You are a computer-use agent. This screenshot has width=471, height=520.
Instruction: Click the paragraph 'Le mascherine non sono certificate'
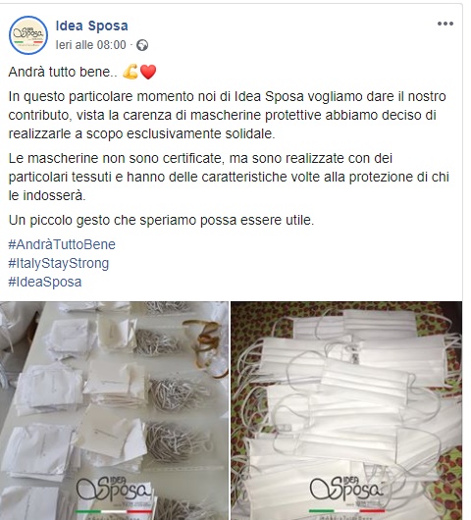(229, 177)
